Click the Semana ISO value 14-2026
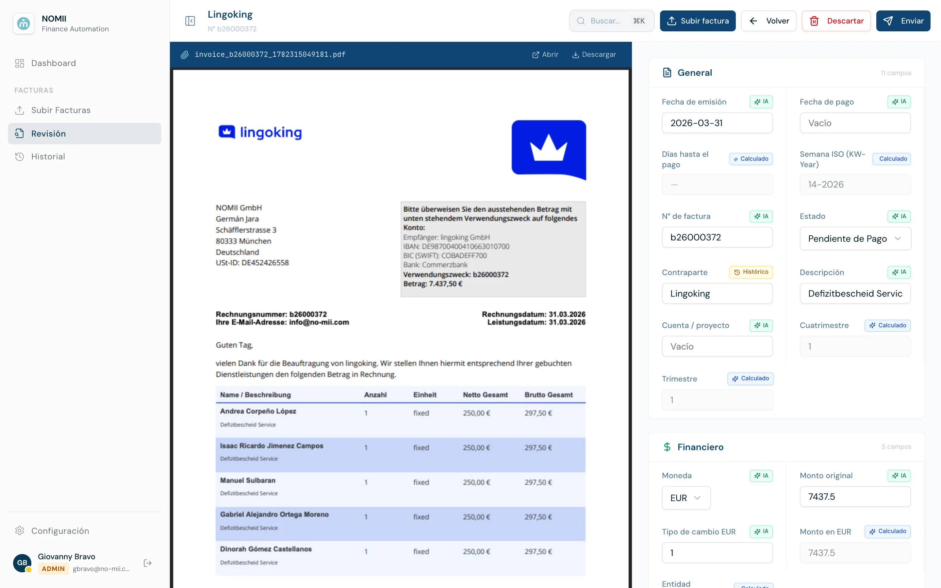 click(x=855, y=184)
